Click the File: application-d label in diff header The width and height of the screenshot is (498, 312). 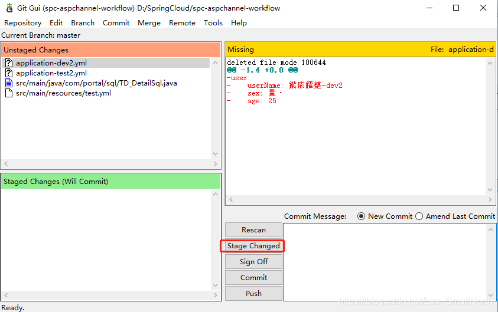(462, 50)
